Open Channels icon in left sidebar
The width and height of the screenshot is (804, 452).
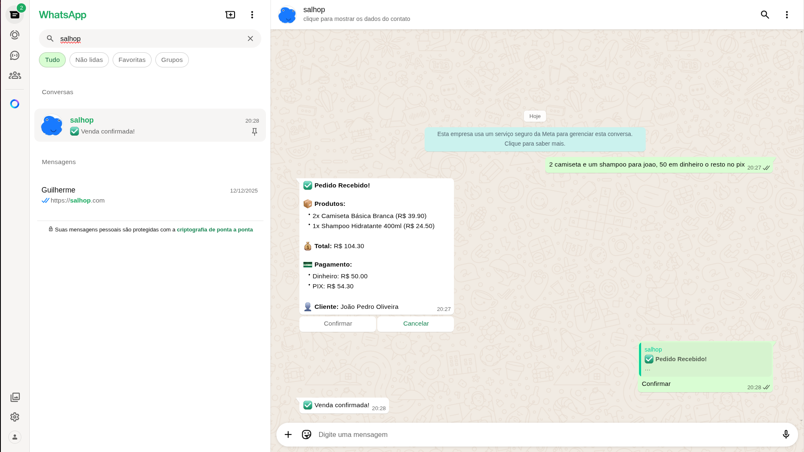tap(15, 56)
